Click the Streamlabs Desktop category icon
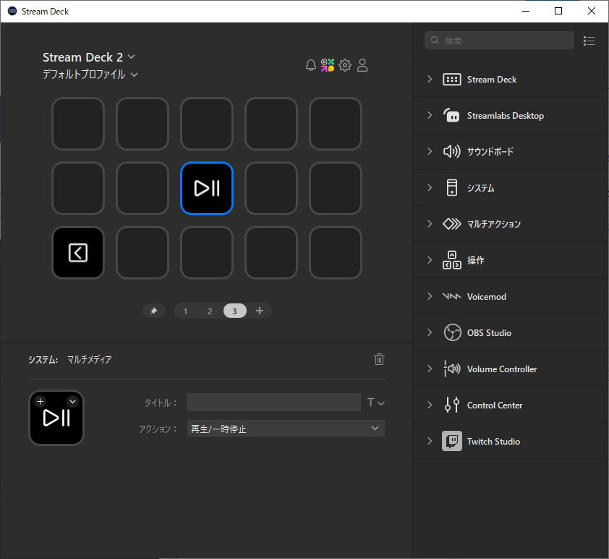609x559 pixels. tap(452, 115)
